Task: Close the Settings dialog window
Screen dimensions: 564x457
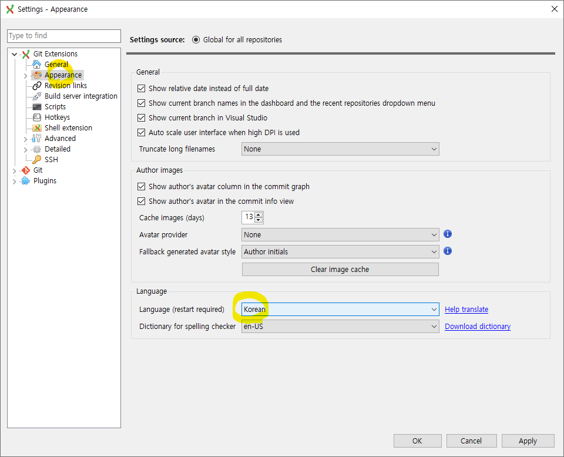Action: pos(554,9)
